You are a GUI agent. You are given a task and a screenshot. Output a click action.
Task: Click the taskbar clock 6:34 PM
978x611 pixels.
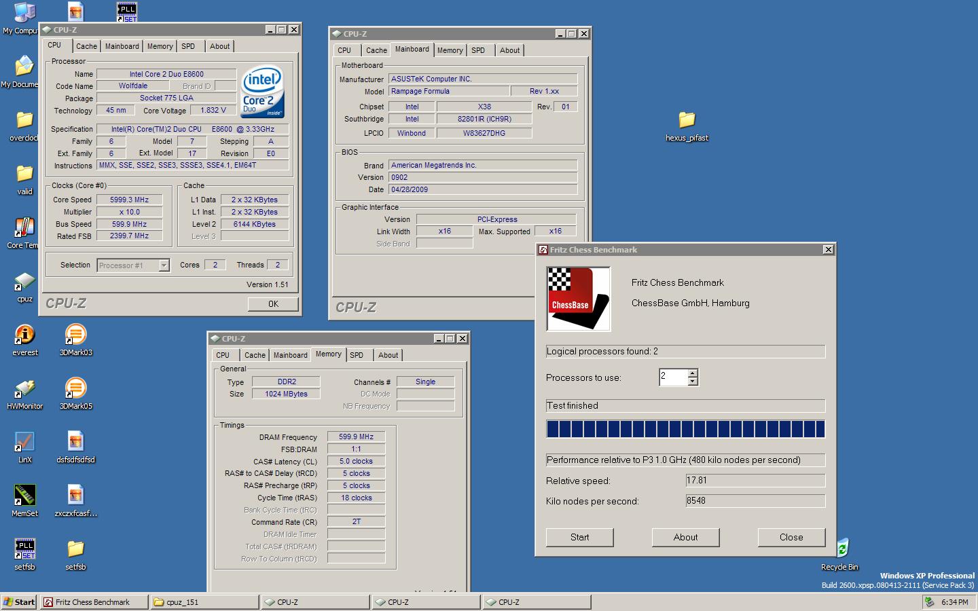click(x=954, y=602)
